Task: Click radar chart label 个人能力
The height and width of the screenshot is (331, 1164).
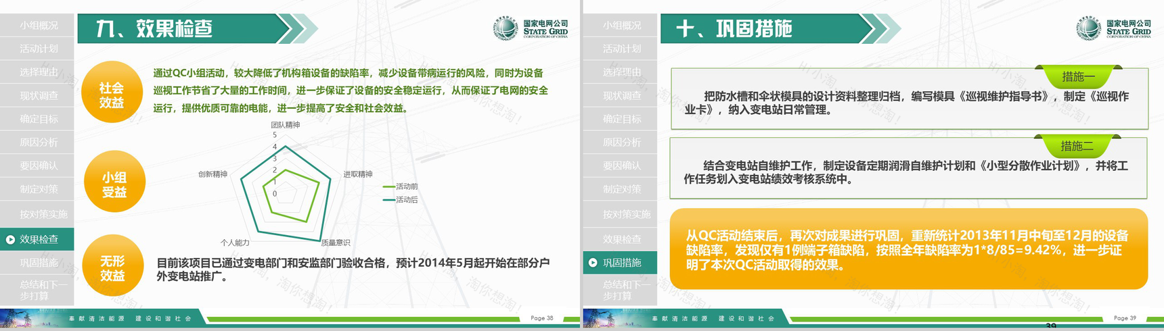Action: point(235,243)
